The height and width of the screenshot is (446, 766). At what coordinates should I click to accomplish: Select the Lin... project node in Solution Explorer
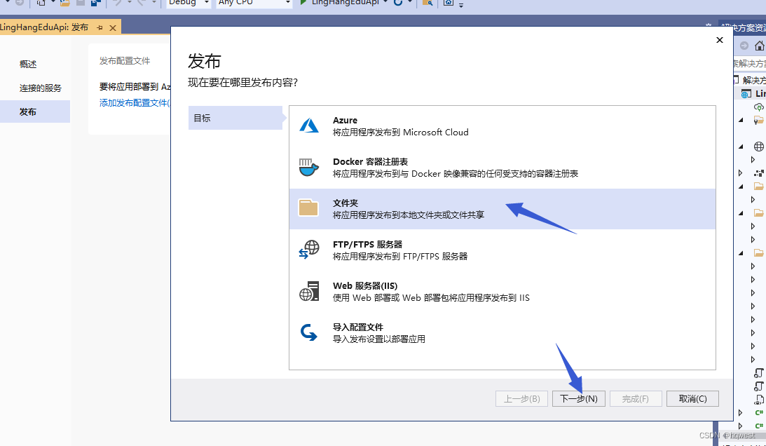753,93
